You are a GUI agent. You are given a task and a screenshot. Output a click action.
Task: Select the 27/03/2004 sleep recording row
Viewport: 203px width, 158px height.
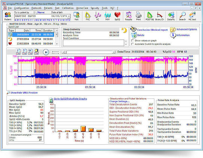pos(31,39)
